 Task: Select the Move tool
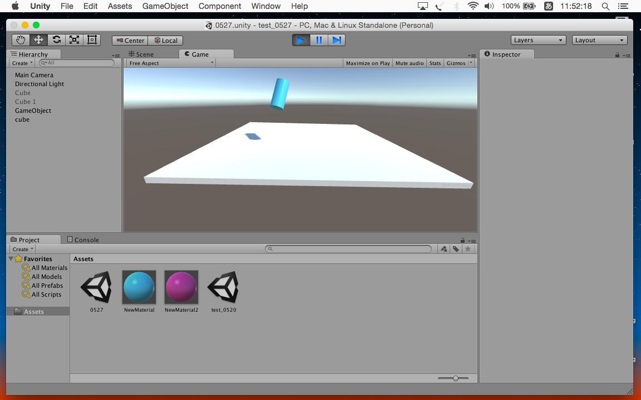[38, 40]
